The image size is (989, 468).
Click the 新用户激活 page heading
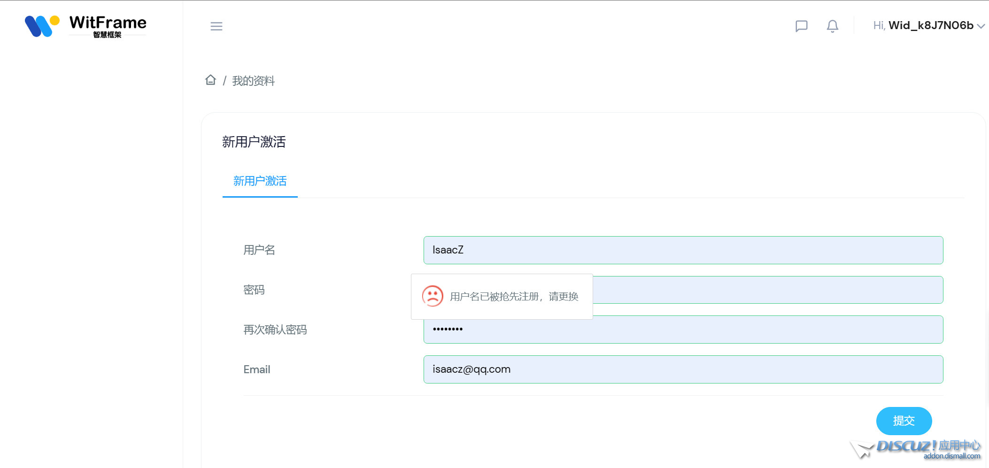pos(254,142)
